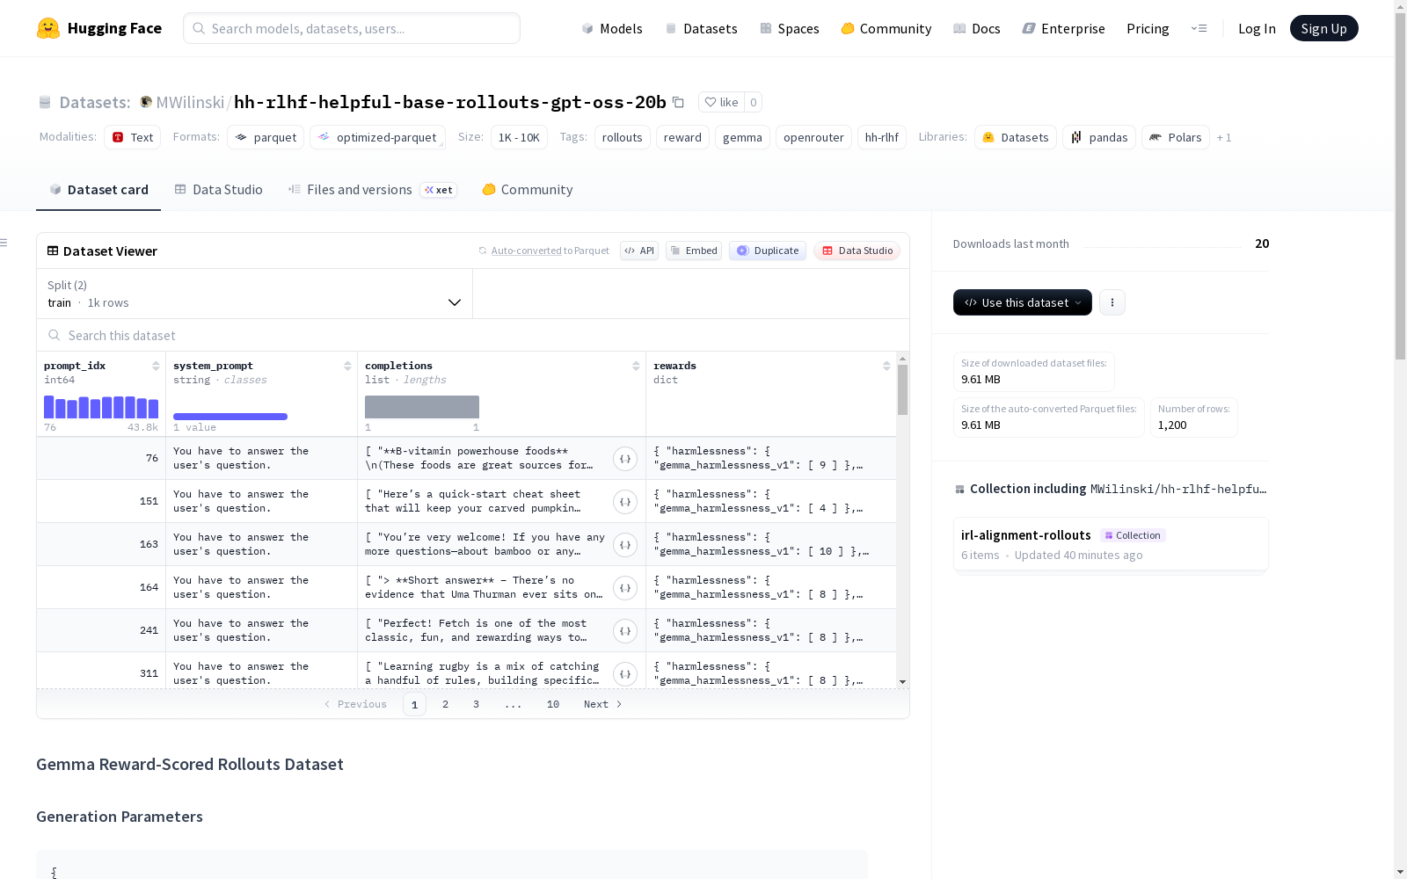Open the left sidebar table-of-contents icon

click(4, 243)
